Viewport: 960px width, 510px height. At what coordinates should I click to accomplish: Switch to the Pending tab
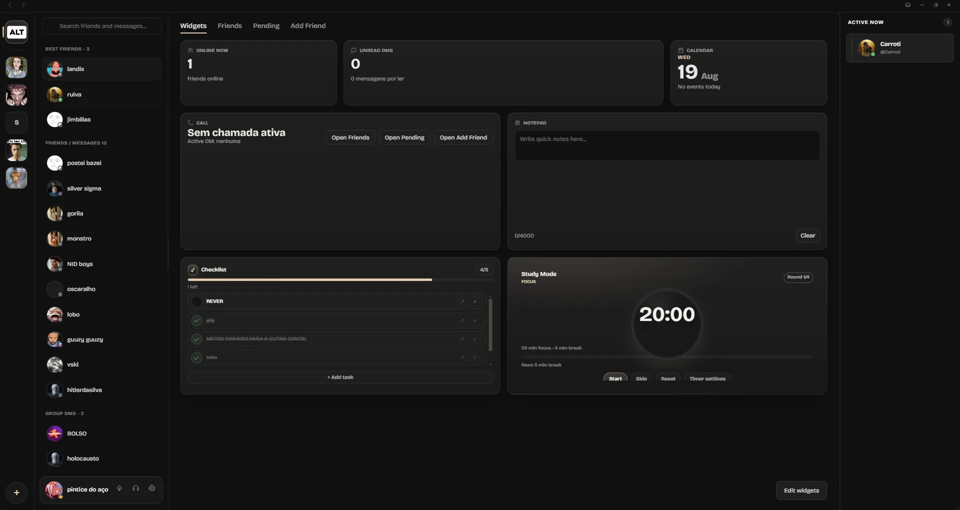[x=266, y=26]
